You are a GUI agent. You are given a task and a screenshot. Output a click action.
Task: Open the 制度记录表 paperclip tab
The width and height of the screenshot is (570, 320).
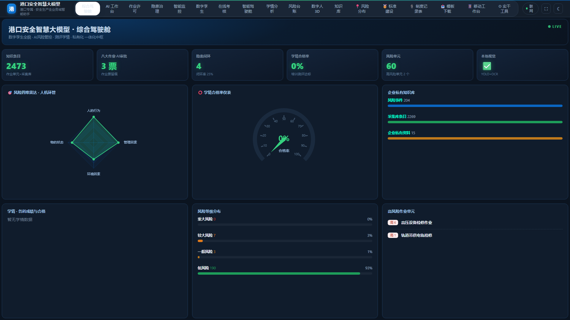pos(419,9)
